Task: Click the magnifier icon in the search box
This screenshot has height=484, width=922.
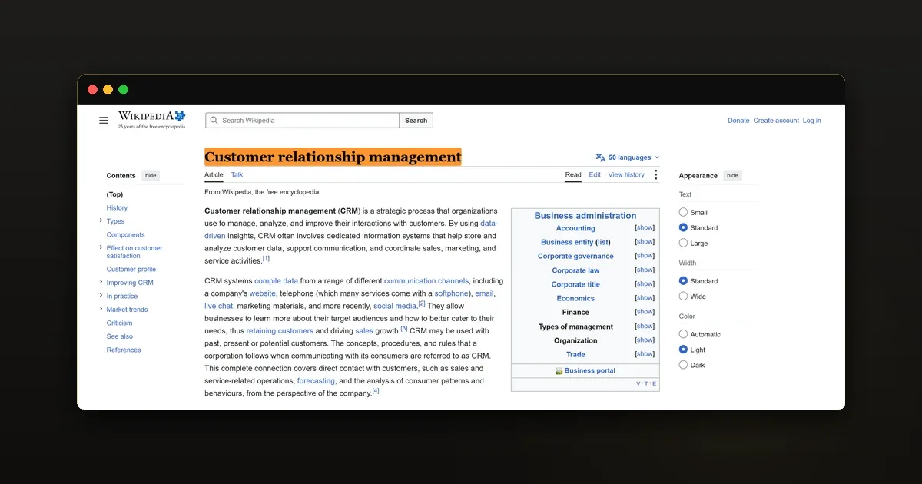Action: (x=214, y=121)
